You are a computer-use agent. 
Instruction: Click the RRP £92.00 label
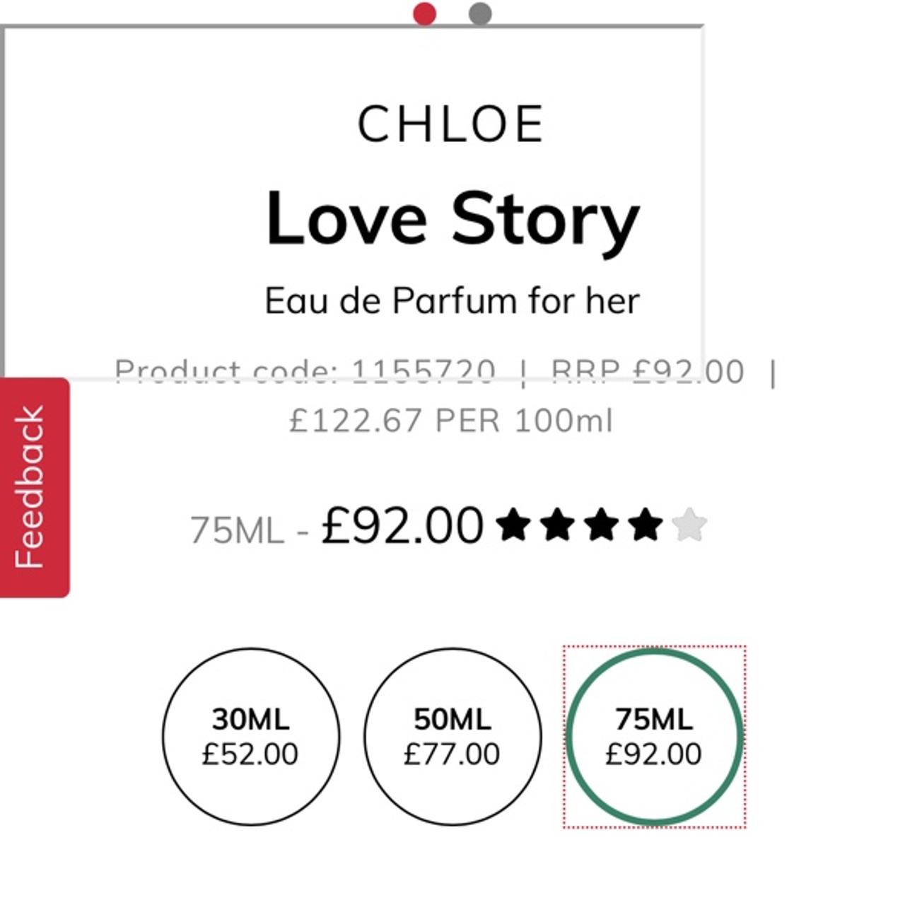tap(647, 371)
